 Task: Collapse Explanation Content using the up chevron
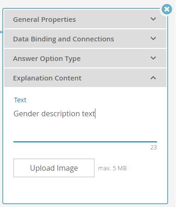coord(153,78)
